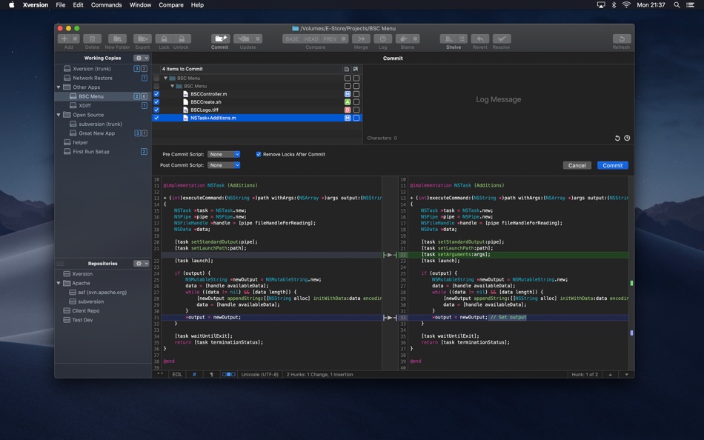Open the Log toolbar icon
This screenshot has width=704, height=440.
point(382,39)
